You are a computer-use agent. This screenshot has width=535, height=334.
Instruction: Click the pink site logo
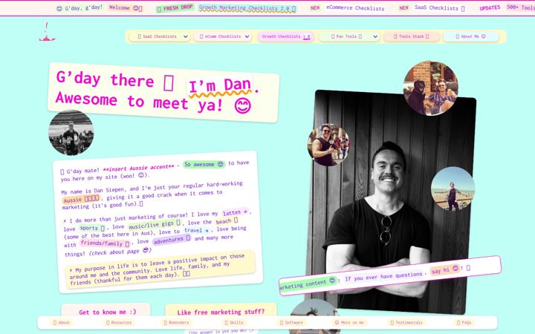click(x=47, y=33)
